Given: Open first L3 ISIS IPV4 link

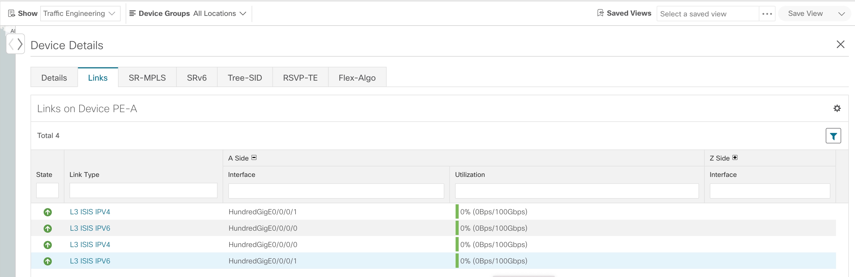Looking at the screenshot, I should pyautogui.click(x=90, y=212).
